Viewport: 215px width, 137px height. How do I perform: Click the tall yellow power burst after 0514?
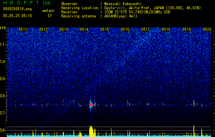[x=92, y=131]
